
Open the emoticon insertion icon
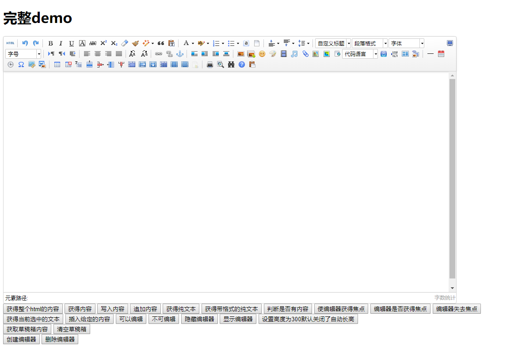point(261,54)
